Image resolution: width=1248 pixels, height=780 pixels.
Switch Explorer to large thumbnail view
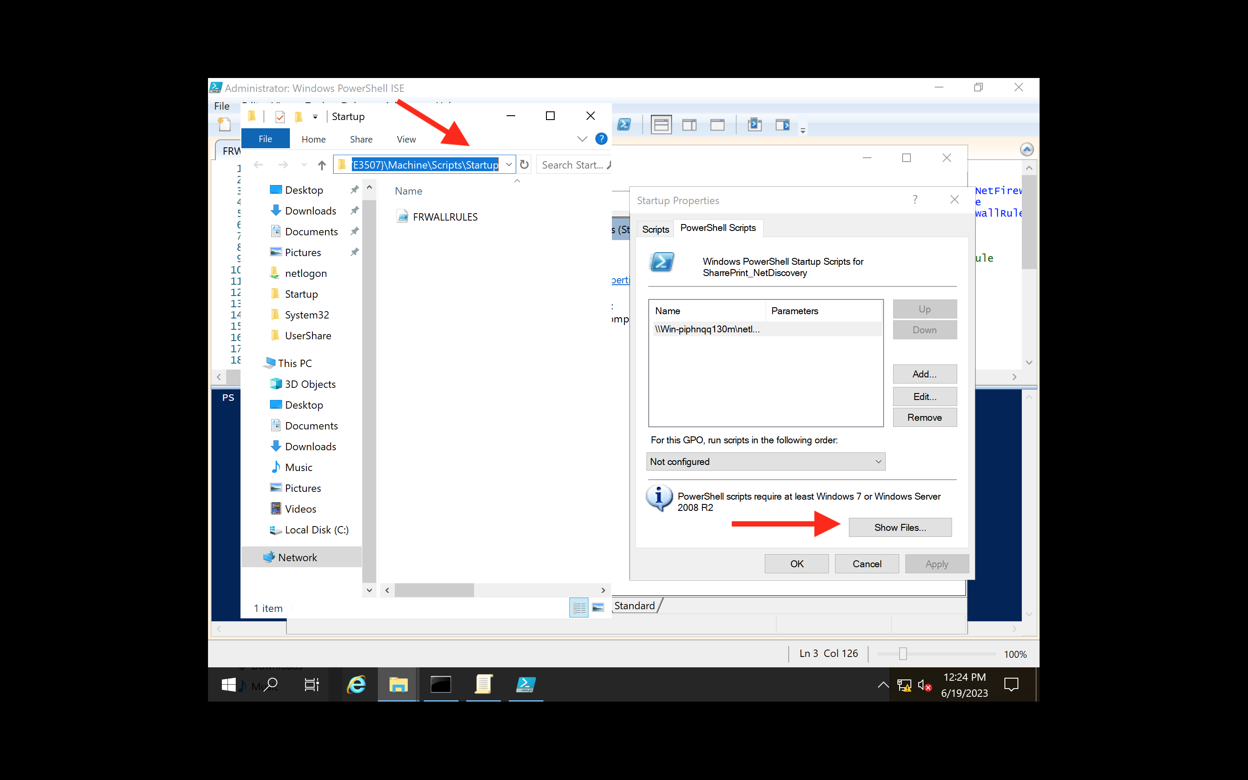599,608
